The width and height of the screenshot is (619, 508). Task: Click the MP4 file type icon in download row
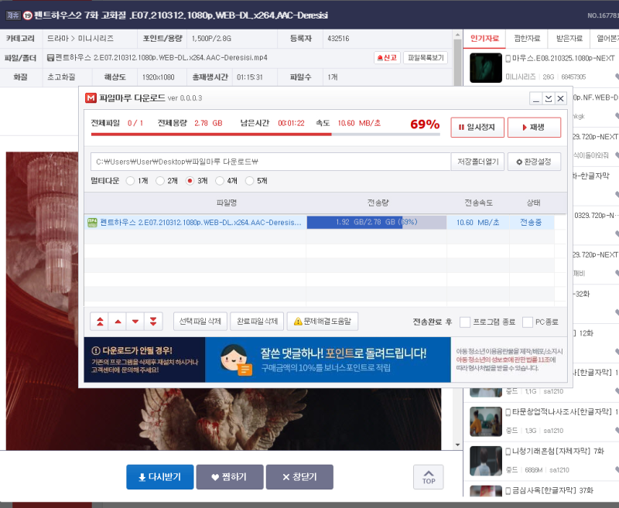coord(92,223)
